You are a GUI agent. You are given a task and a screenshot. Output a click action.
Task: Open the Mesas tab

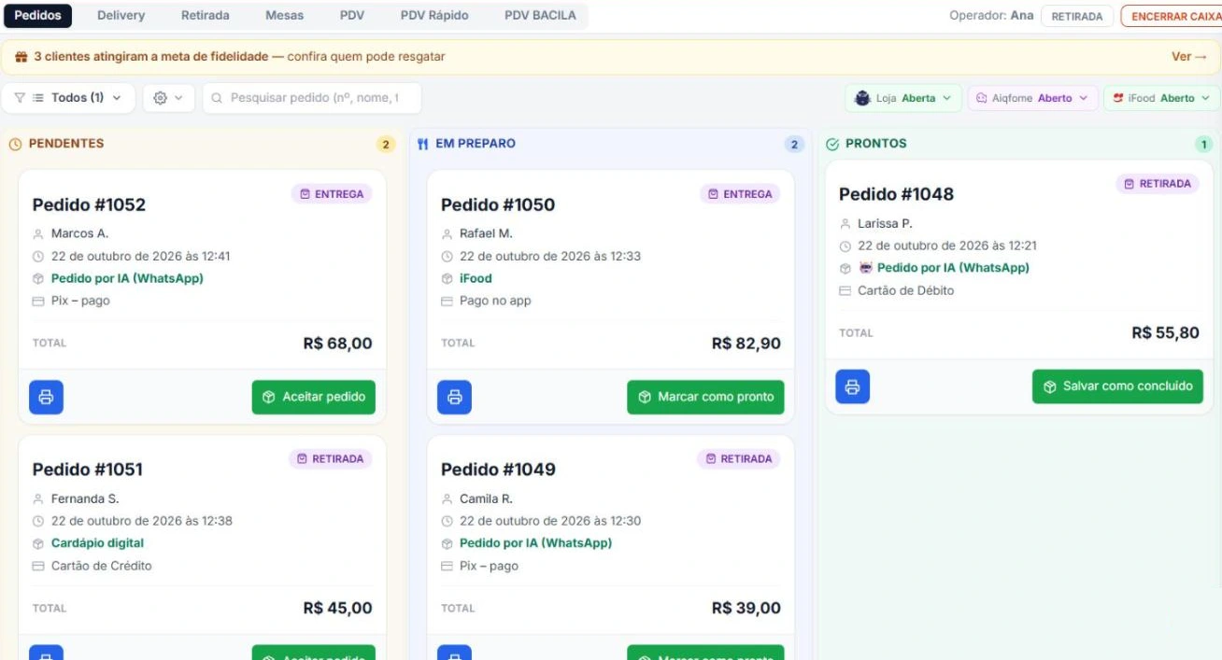284,15
